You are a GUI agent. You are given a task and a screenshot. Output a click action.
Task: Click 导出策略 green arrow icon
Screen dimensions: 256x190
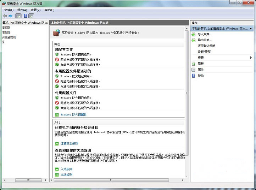[194, 40]
